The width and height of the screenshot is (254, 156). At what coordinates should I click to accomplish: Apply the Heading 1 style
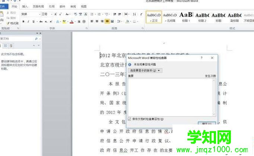(186, 17)
